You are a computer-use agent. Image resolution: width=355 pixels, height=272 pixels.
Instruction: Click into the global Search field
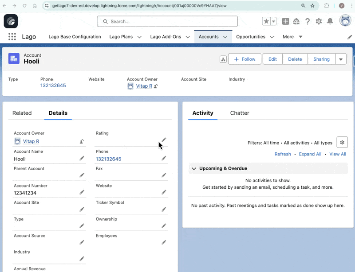click(167, 21)
